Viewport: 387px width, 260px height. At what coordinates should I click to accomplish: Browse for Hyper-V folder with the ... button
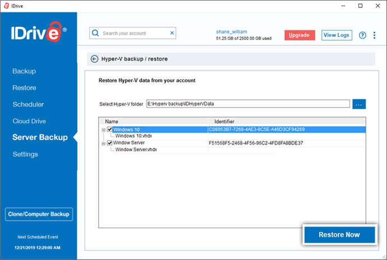coord(359,104)
